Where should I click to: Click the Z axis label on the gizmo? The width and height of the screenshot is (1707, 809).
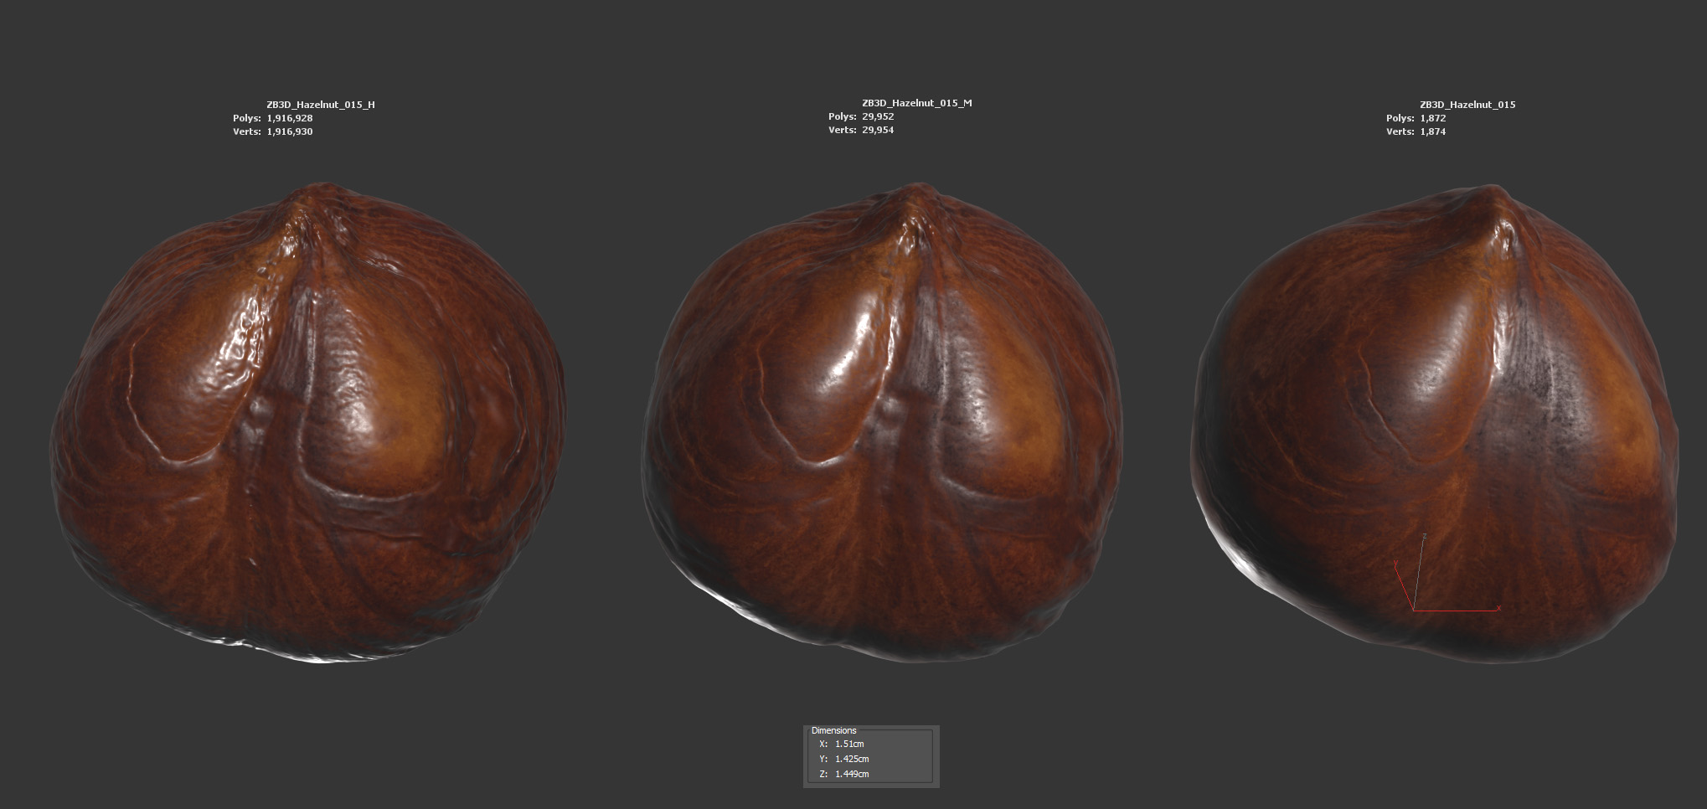(1424, 536)
